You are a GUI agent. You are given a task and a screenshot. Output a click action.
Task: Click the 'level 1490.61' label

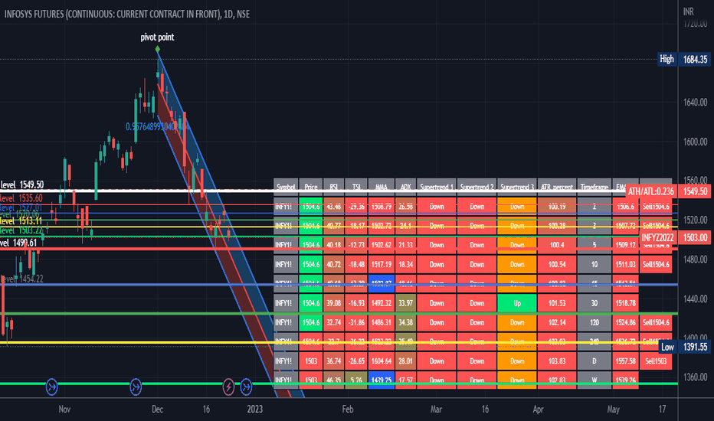pos(18,243)
